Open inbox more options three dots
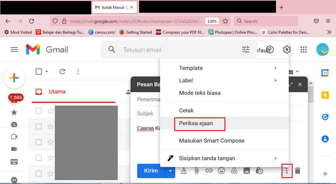Image resolution: width=336 pixels, height=184 pixels. [x=78, y=72]
